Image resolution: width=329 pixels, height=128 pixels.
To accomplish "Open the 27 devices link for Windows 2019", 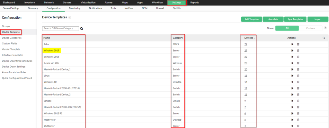I will (x=246, y=51).
